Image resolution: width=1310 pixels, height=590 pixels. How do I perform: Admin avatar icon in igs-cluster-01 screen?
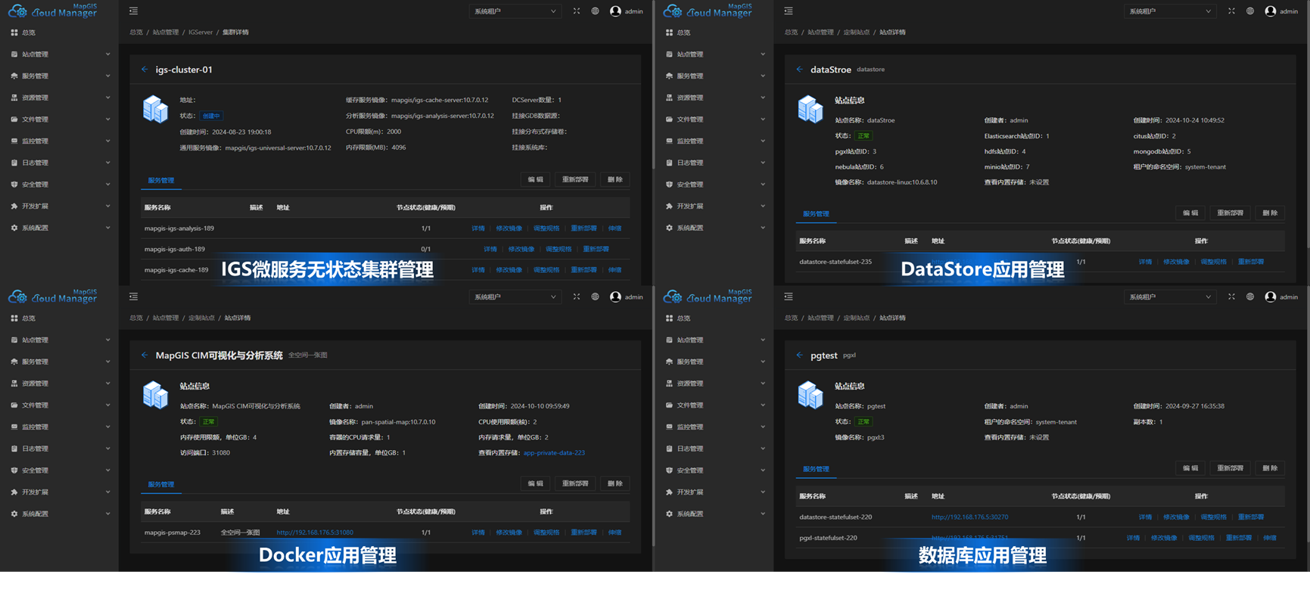tap(615, 11)
